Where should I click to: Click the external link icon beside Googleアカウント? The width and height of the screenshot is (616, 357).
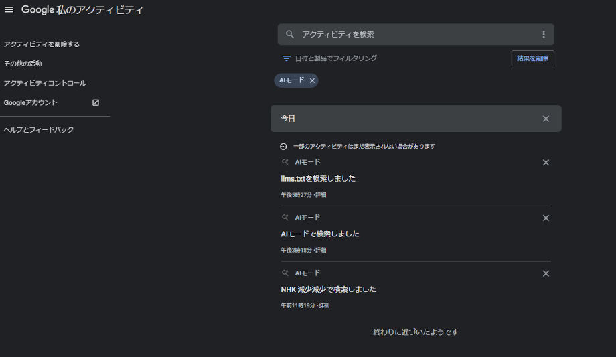[96, 102]
